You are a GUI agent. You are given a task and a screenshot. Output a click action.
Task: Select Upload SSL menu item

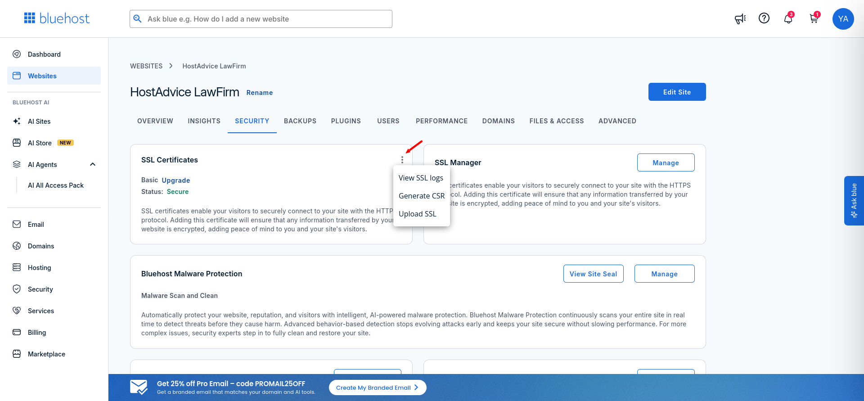tap(421, 214)
